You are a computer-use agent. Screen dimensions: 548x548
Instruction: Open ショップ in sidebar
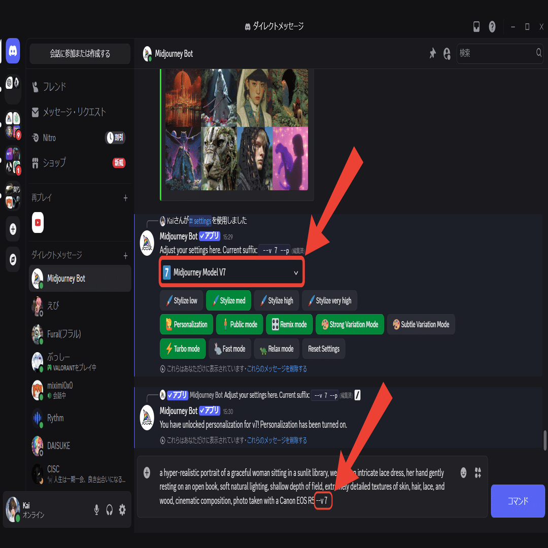tap(80, 162)
